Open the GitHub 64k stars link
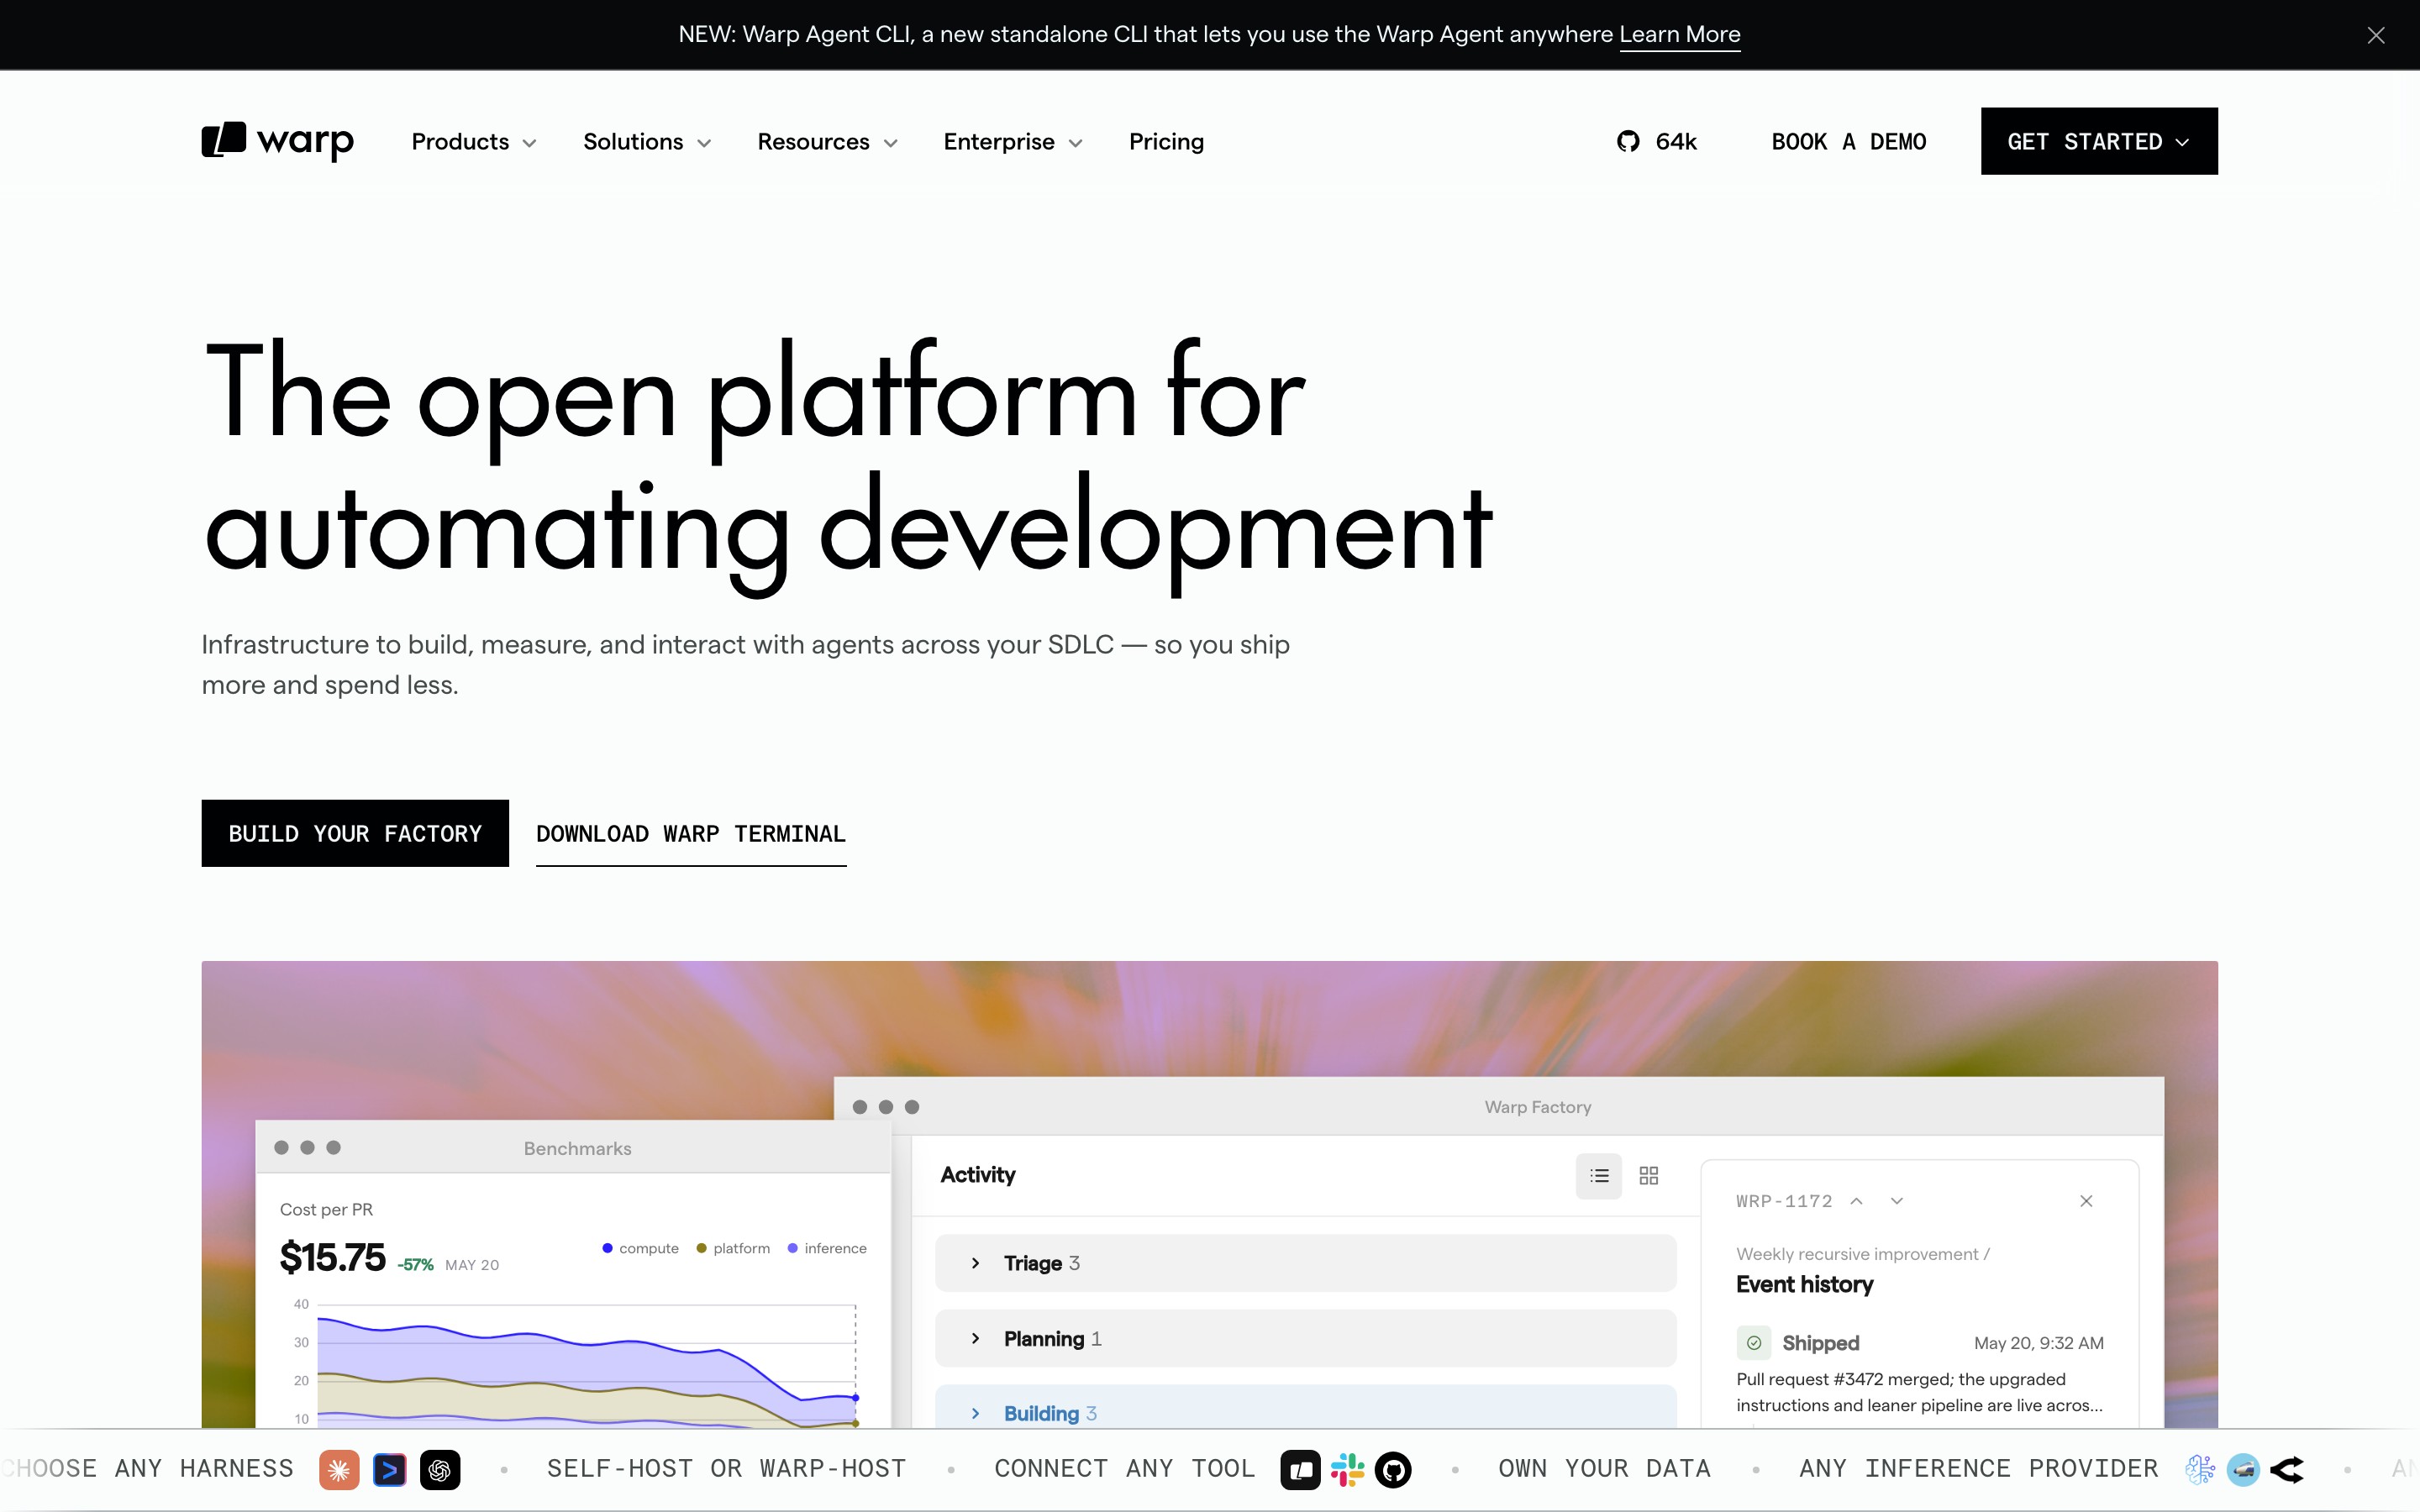2420x1512 pixels. [1656, 141]
